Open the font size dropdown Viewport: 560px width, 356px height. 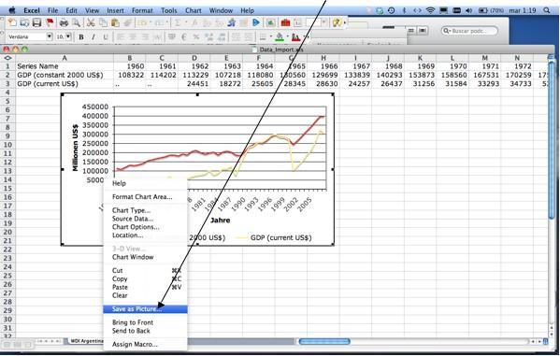click(x=68, y=36)
